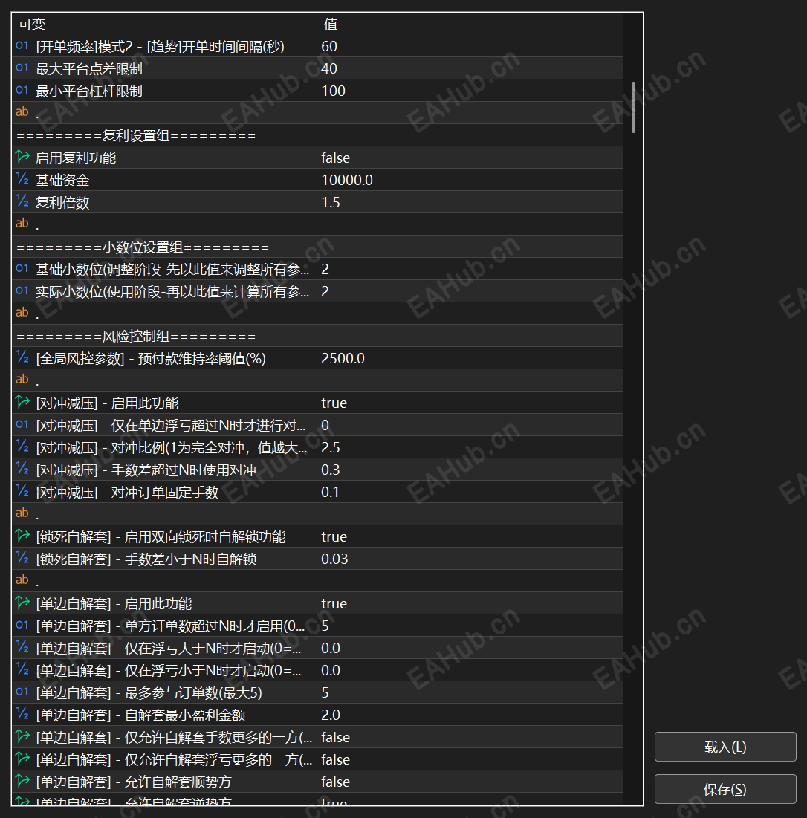Click the integer icon beside 最多参与订单数(最大5)
807x818 pixels.
click(x=22, y=692)
